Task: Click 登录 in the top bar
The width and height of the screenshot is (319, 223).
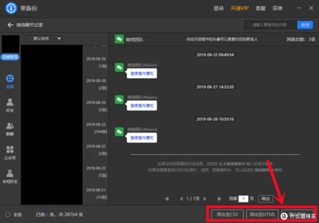Action: (x=219, y=8)
